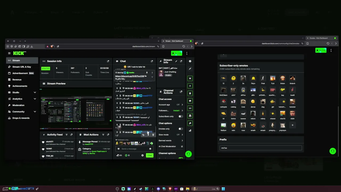341x192 pixels.
Task: Click the wrench icon in right rail
Action: pos(190,123)
